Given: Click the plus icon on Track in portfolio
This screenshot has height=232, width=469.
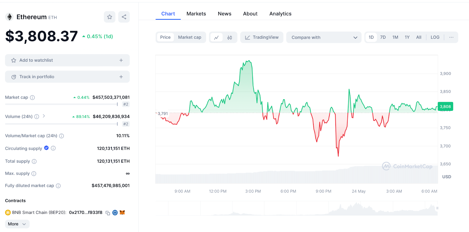Looking at the screenshot, I should (121, 77).
